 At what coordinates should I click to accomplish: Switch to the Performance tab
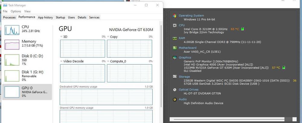27,17
